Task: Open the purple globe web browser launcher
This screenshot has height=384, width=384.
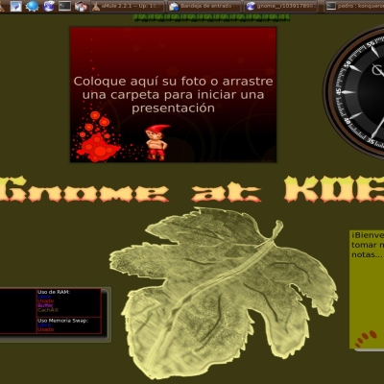Action: [49, 6]
